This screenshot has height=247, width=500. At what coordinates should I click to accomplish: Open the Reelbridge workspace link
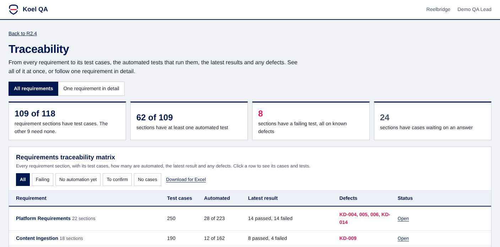438,10
